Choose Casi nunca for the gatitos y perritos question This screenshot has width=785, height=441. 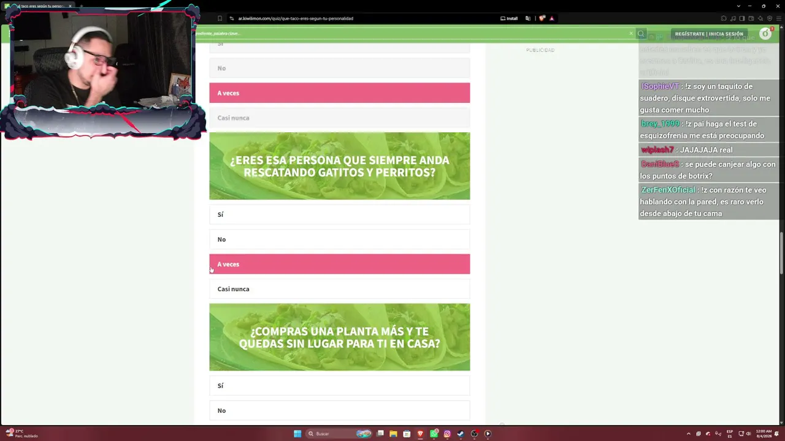[340, 289]
